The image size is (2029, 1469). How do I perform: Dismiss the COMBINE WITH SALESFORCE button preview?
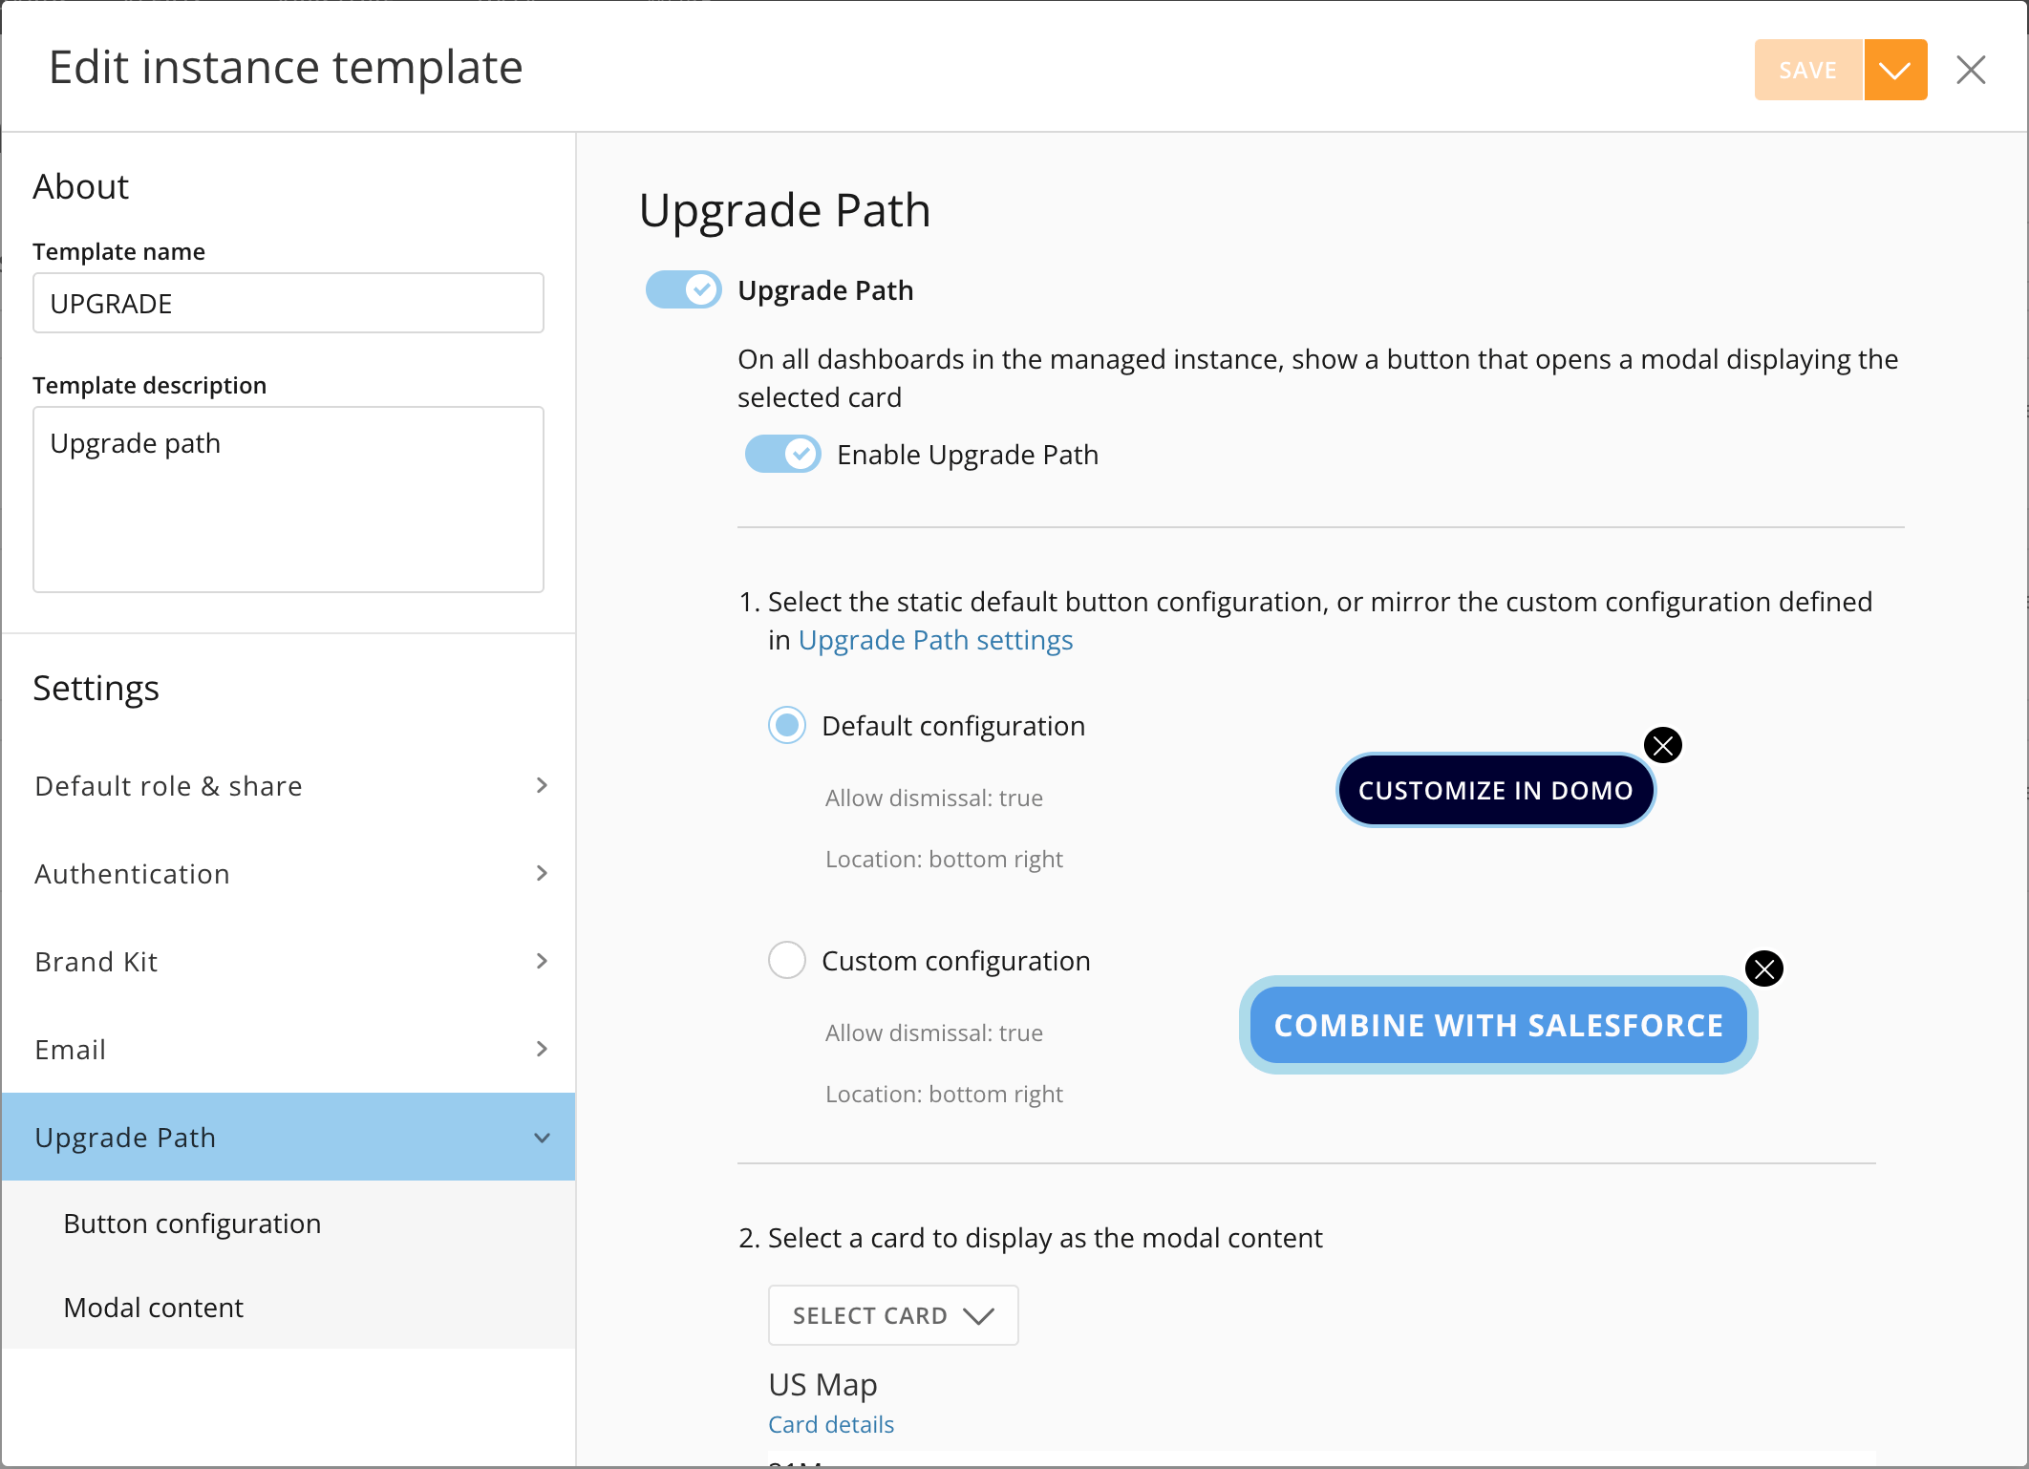coord(1764,969)
